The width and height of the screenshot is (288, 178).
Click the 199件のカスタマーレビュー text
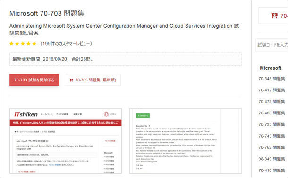pyautogui.click(x=66, y=44)
